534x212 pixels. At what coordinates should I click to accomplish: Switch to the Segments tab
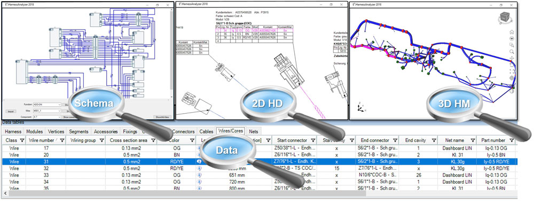click(x=78, y=131)
